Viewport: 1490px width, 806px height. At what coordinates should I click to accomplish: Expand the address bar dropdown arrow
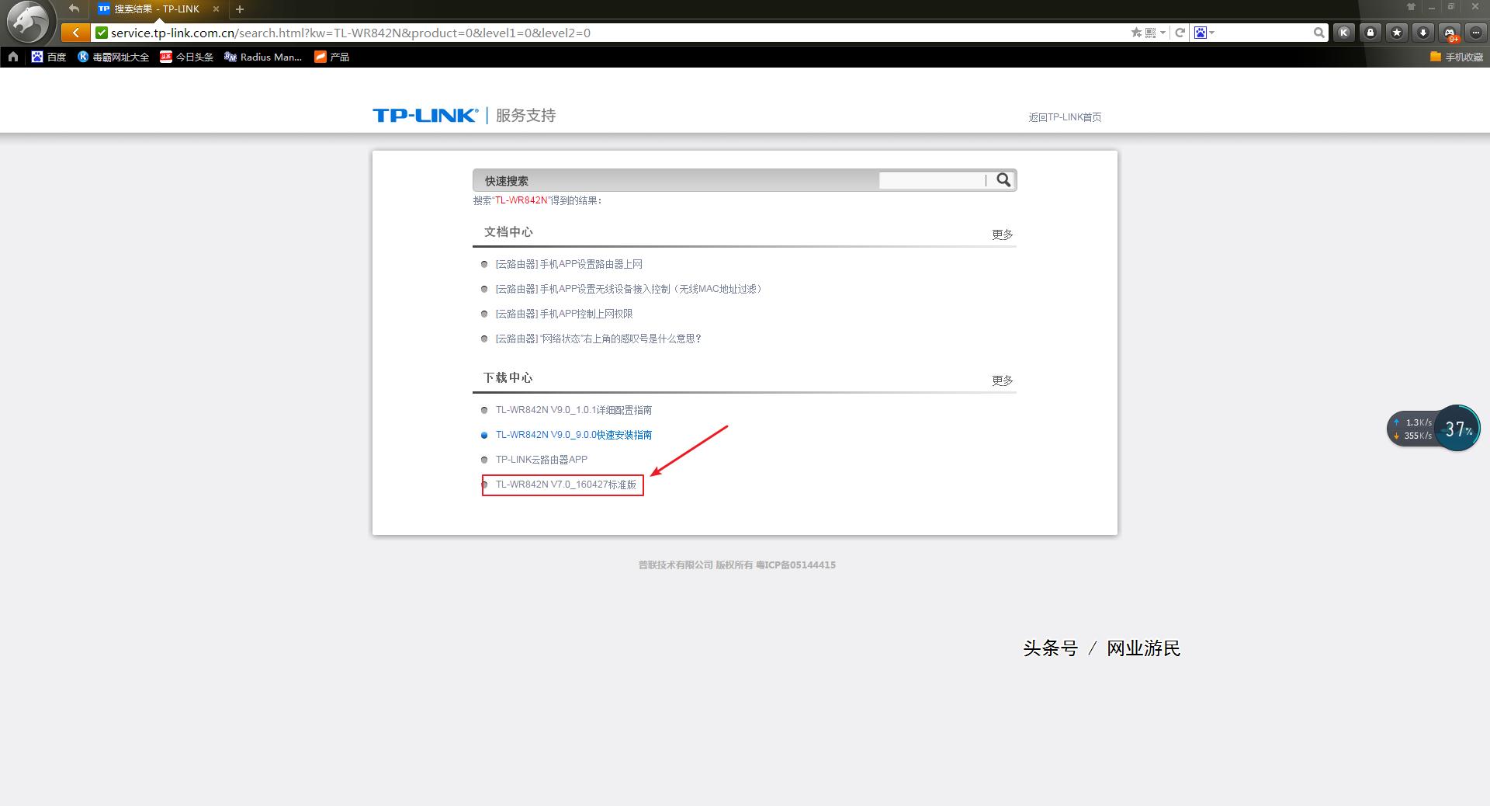click(1163, 33)
